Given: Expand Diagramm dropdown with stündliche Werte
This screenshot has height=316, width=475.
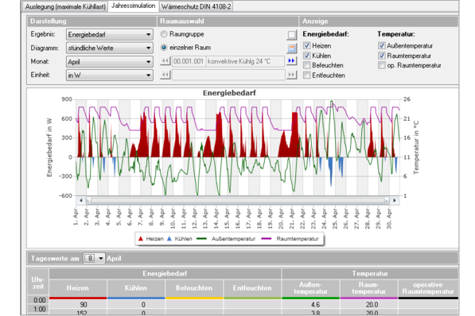Looking at the screenshot, I should tap(109, 48).
